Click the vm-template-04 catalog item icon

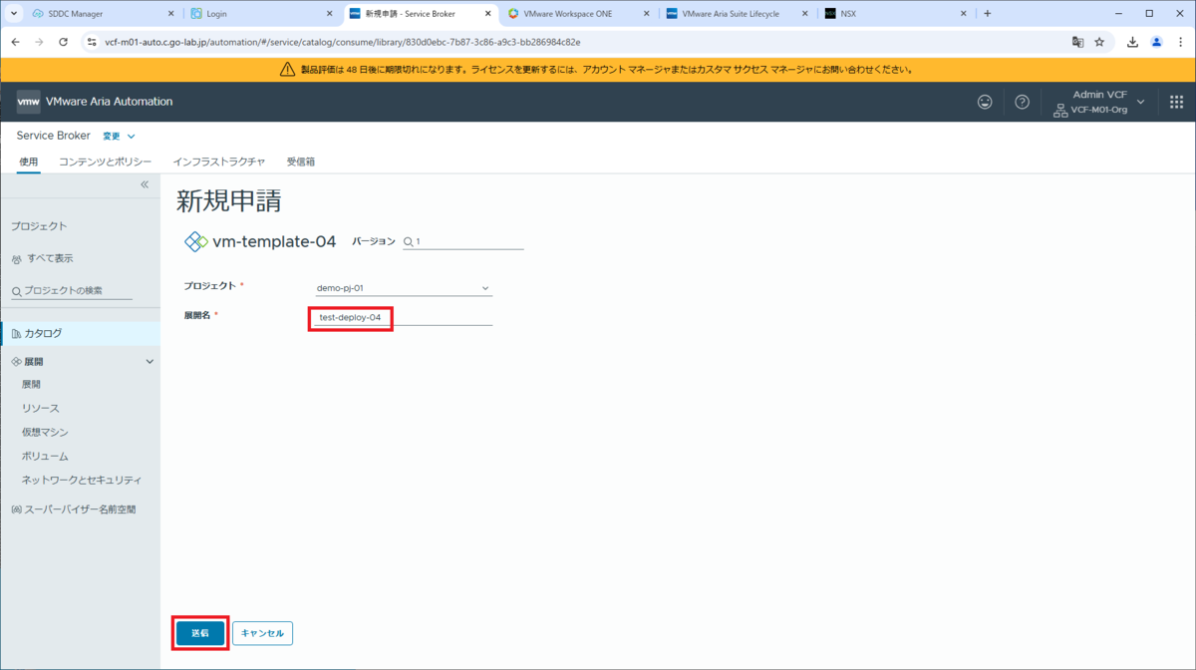[196, 241]
